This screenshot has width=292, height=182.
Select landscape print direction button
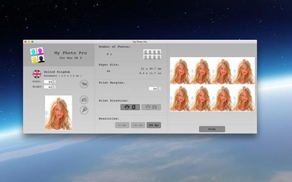pos(151,107)
